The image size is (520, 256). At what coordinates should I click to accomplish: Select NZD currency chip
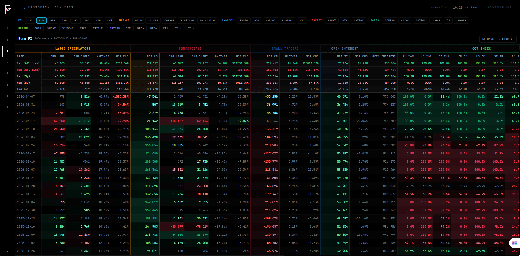98,21
